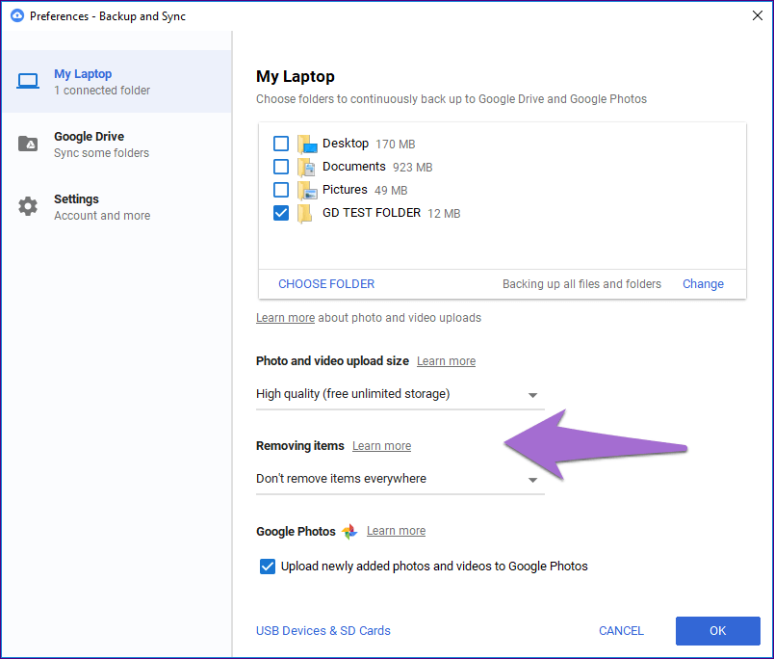Screen dimensions: 774x659
Task: Click the CHOOSE FOLDER link
Action: pos(326,284)
